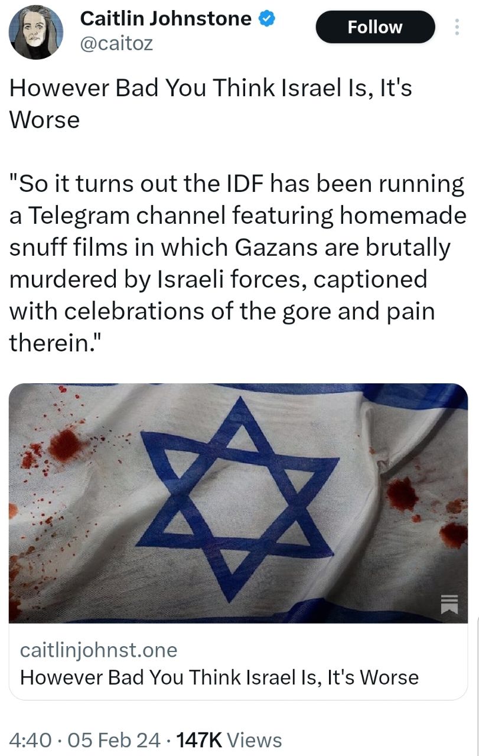
Task: View the 147K views count
Action: coord(199,739)
